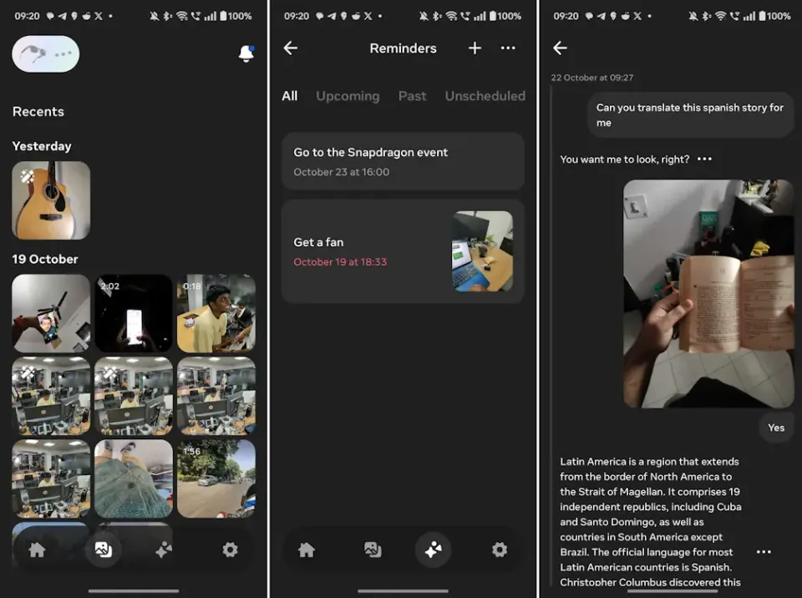Screen dimensions: 802x598
Task: Select the gallery icon in left bottom bar
Action: [104, 550]
